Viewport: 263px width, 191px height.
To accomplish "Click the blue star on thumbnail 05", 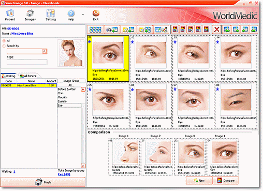I will (90, 90).
